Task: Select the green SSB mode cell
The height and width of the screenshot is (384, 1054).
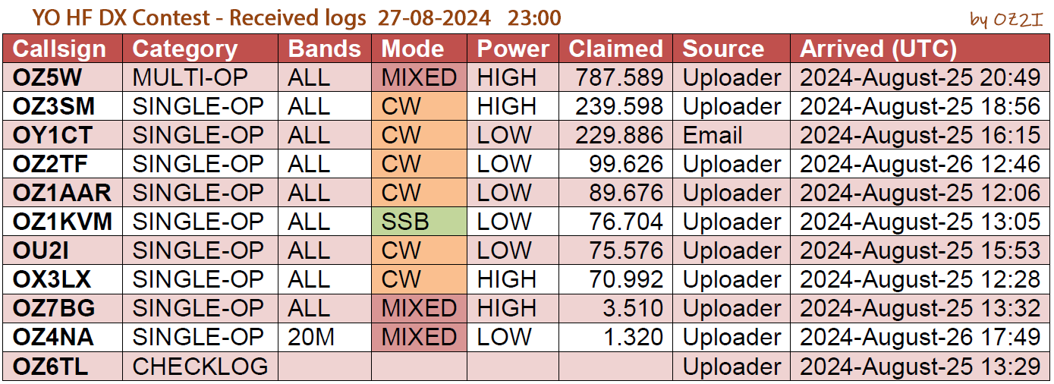Action: click(419, 222)
